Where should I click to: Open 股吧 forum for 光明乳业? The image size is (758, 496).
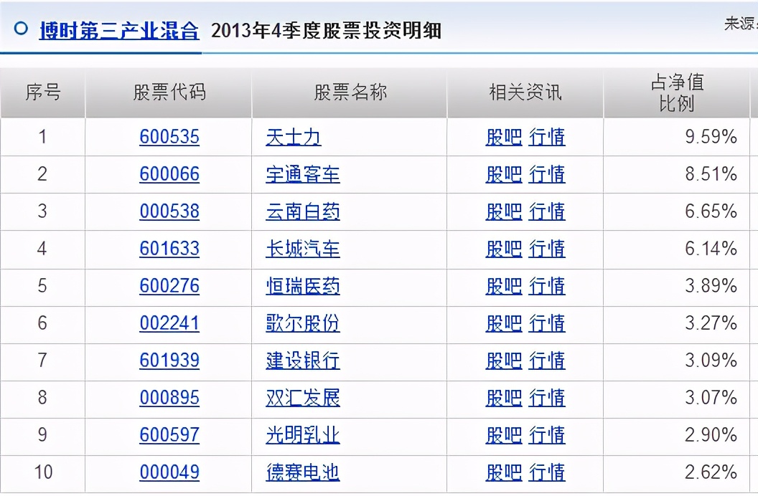pos(503,435)
